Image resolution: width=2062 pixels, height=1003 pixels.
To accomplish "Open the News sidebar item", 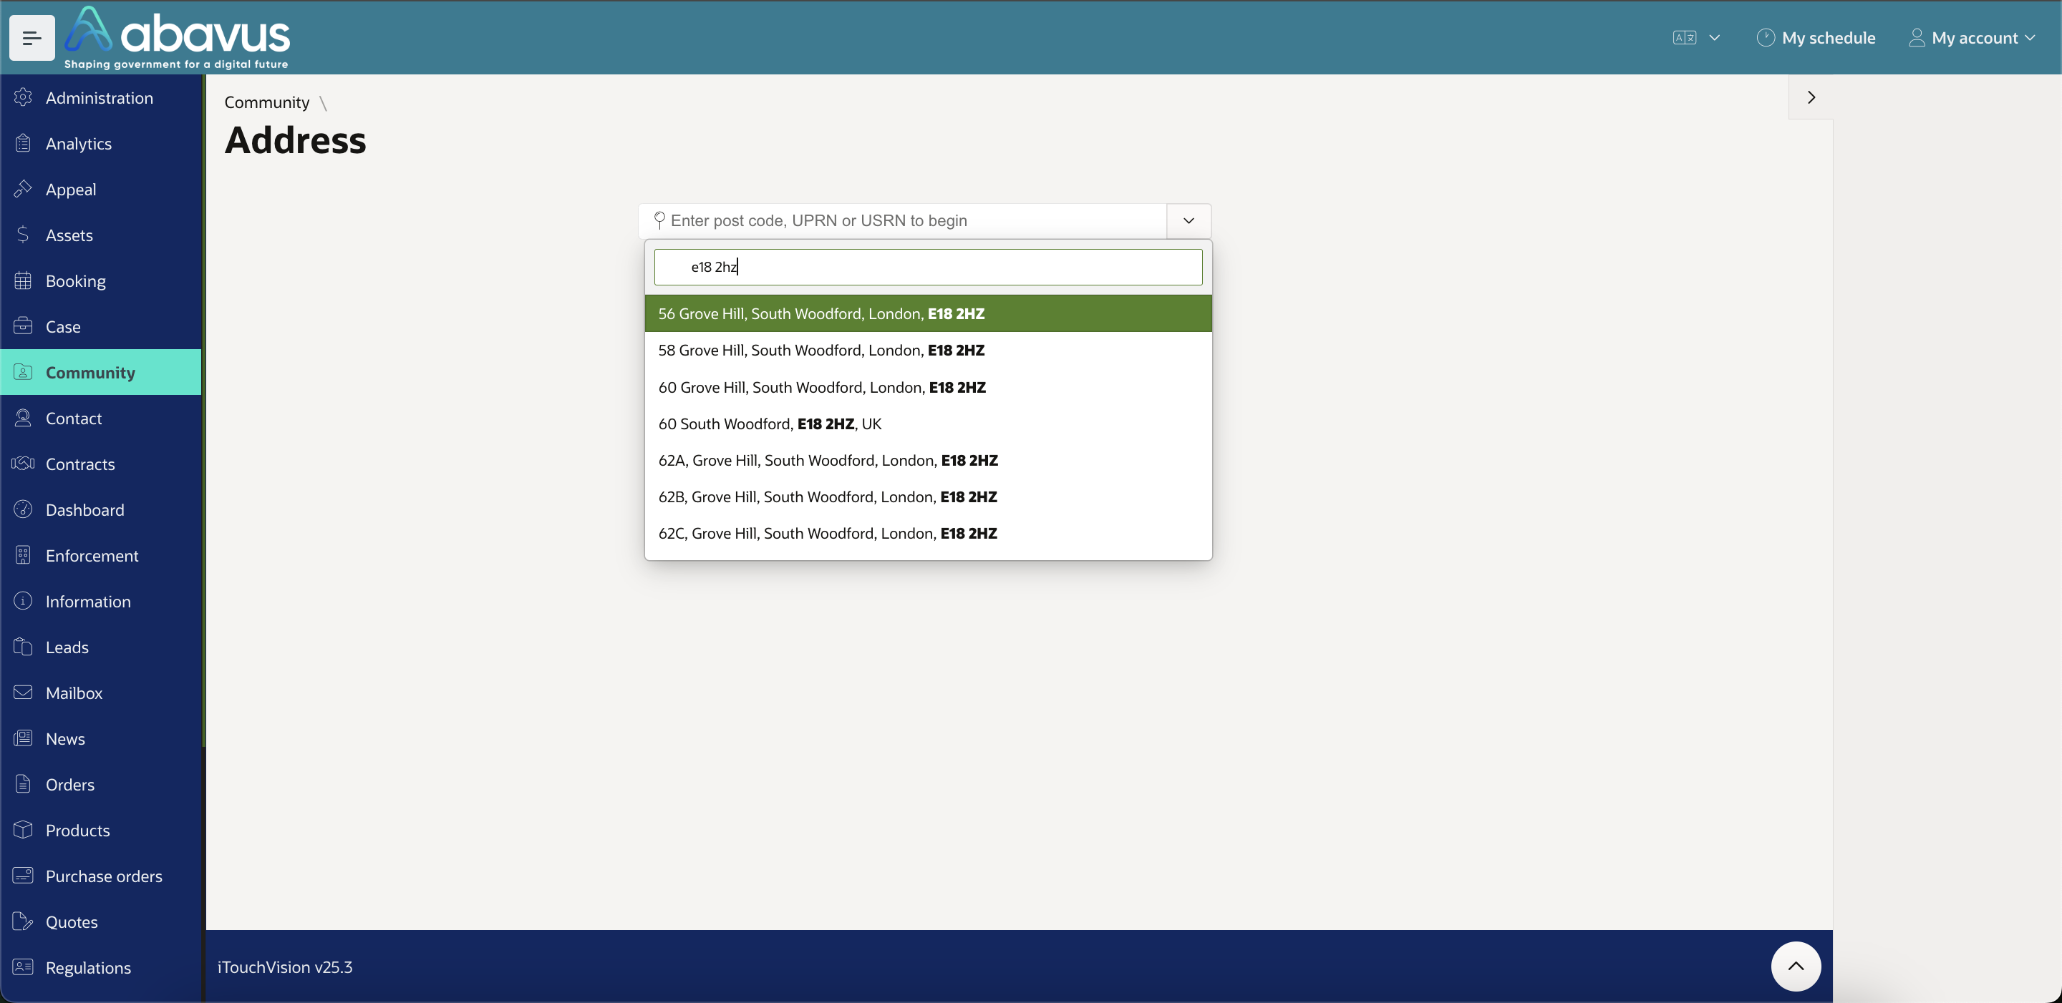I will [x=101, y=738].
